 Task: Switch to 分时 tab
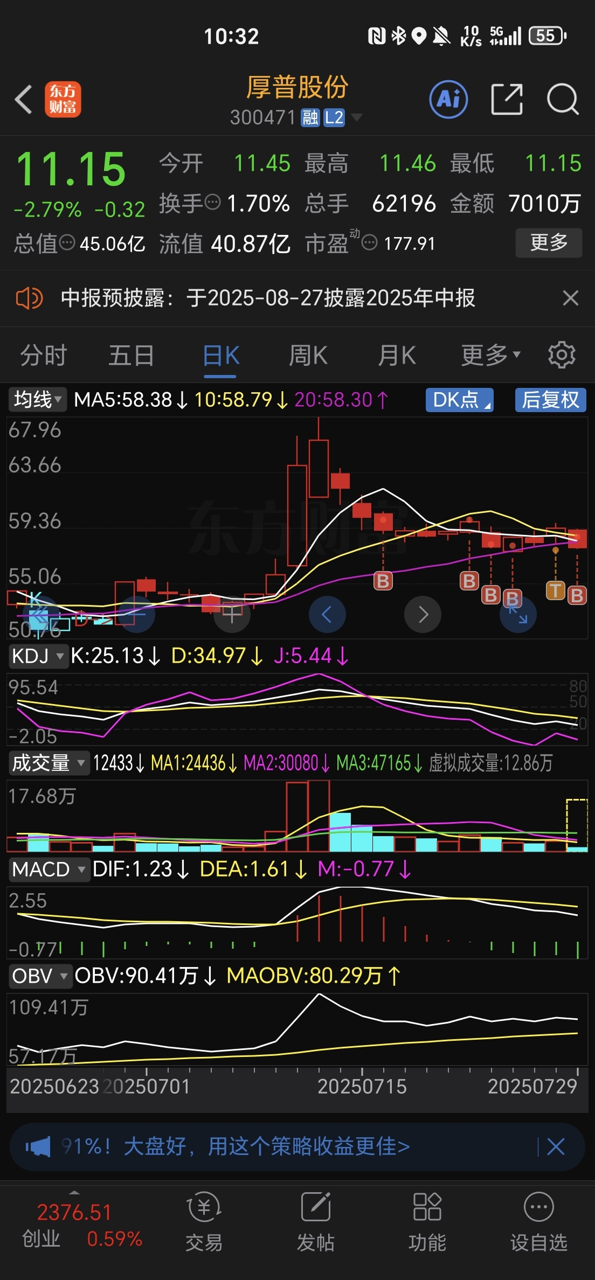pyautogui.click(x=43, y=355)
